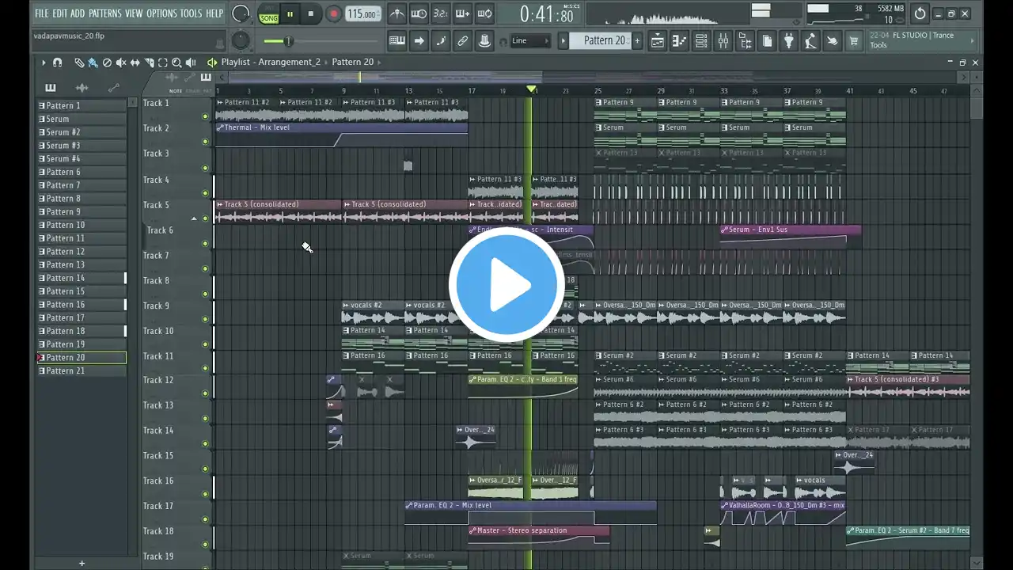Image resolution: width=1013 pixels, height=570 pixels.
Task: Open the tempo tapper icon
Action: pyautogui.click(x=811, y=41)
